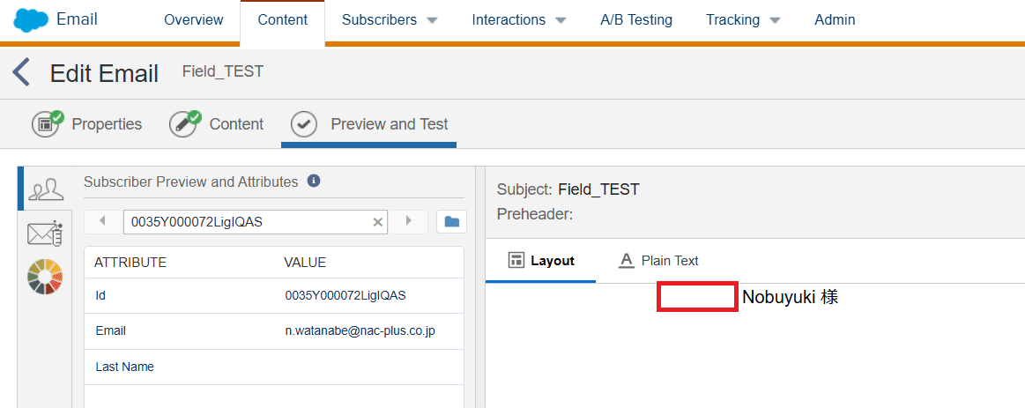Click the Salesforce cloud logo

point(31,20)
